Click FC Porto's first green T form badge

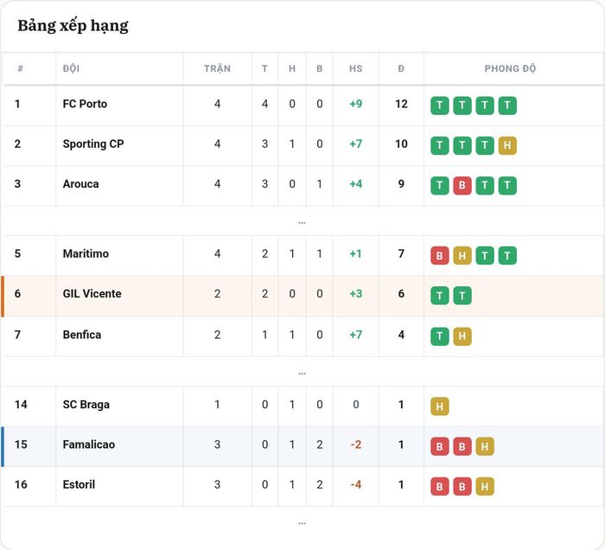439,106
